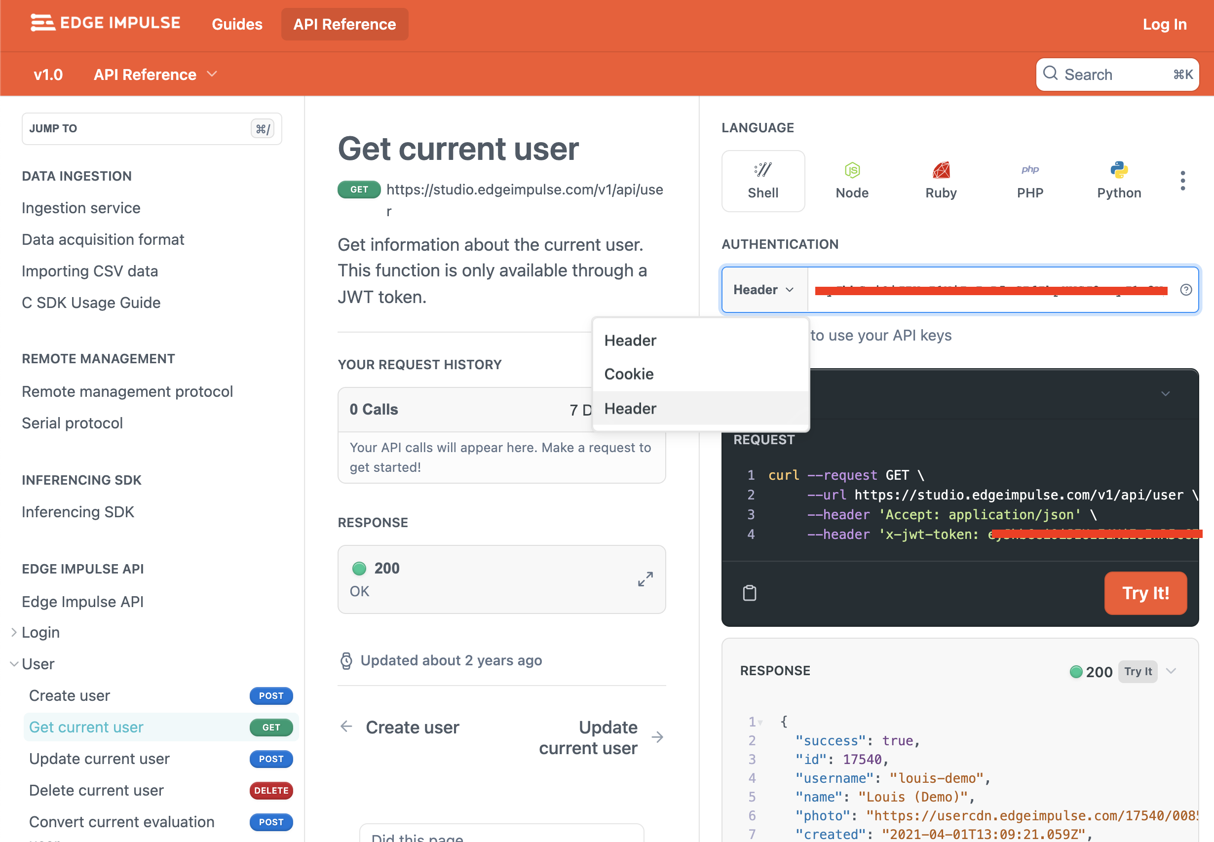Expand the 200 OK response with arrows icon

(x=645, y=579)
